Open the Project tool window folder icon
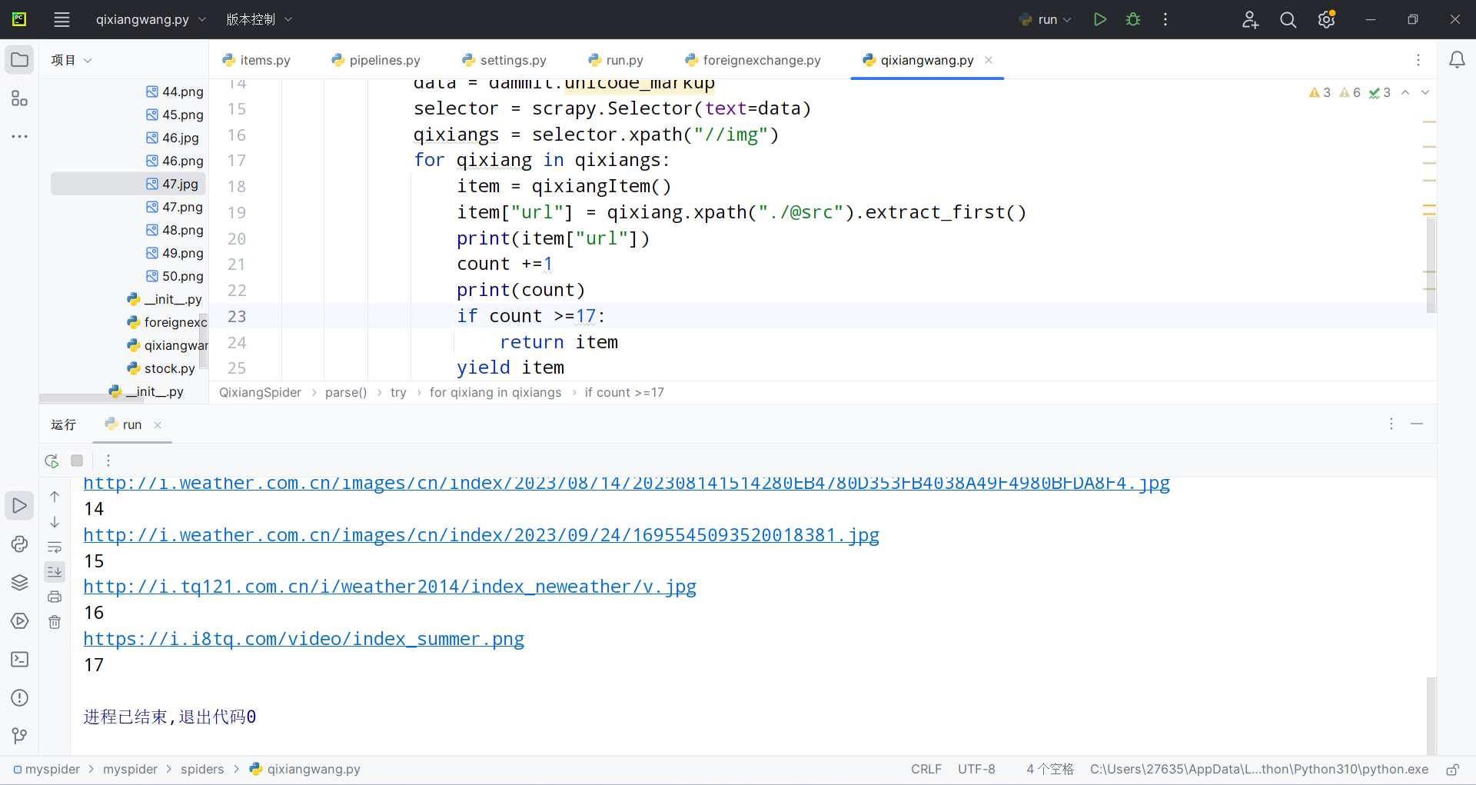This screenshot has width=1476, height=785. click(x=20, y=60)
